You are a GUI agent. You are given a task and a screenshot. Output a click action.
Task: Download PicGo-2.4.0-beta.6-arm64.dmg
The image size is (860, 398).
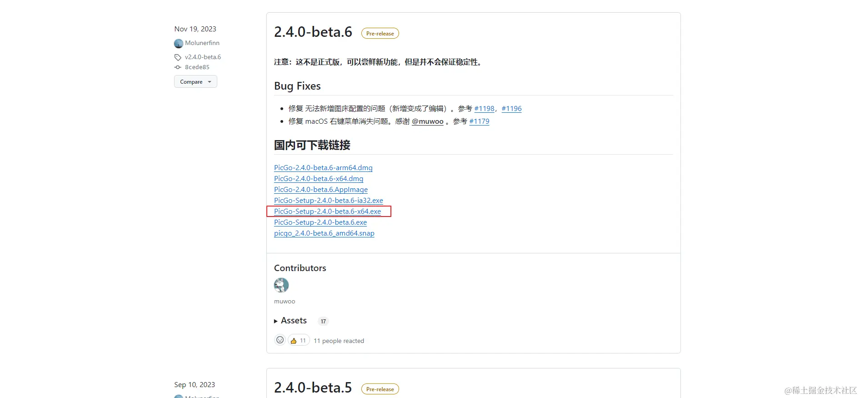(323, 168)
